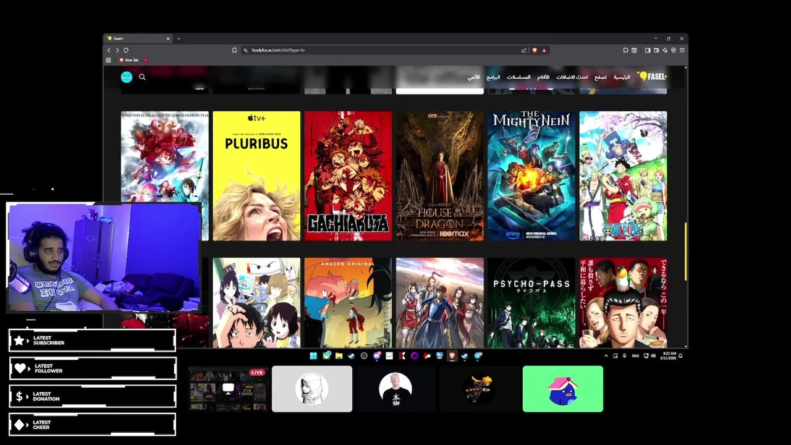Close the Fasel+ browser tab
The height and width of the screenshot is (445, 791).
click(x=167, y=38)
